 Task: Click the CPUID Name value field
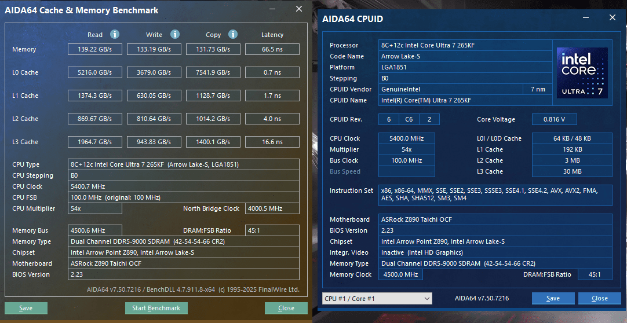(465, 100)
